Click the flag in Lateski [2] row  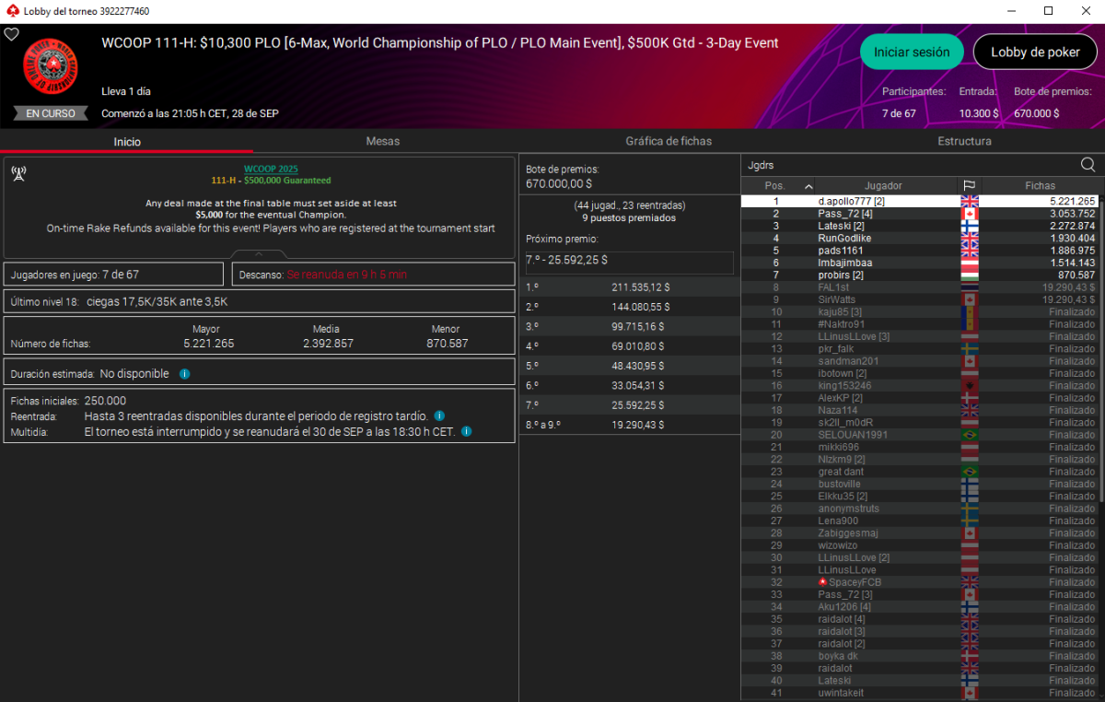(x=969, y=226)
